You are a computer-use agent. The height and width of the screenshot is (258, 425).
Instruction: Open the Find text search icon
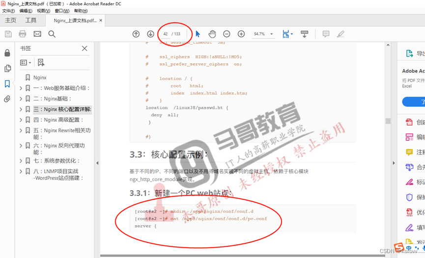coord(52,34)
